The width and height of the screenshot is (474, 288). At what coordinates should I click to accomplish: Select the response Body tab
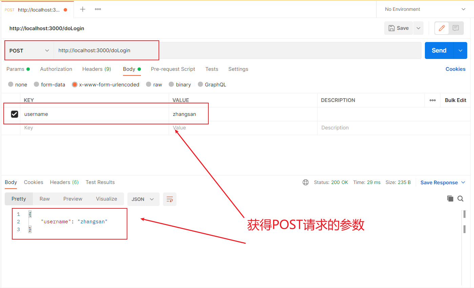(x=11, y=182)
